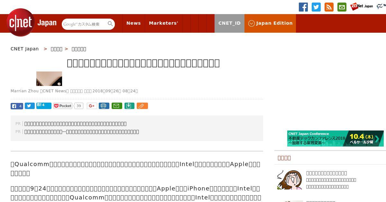Share article on Facebook share button
Screen dimensions: 386x202
[x=17, y=106]
